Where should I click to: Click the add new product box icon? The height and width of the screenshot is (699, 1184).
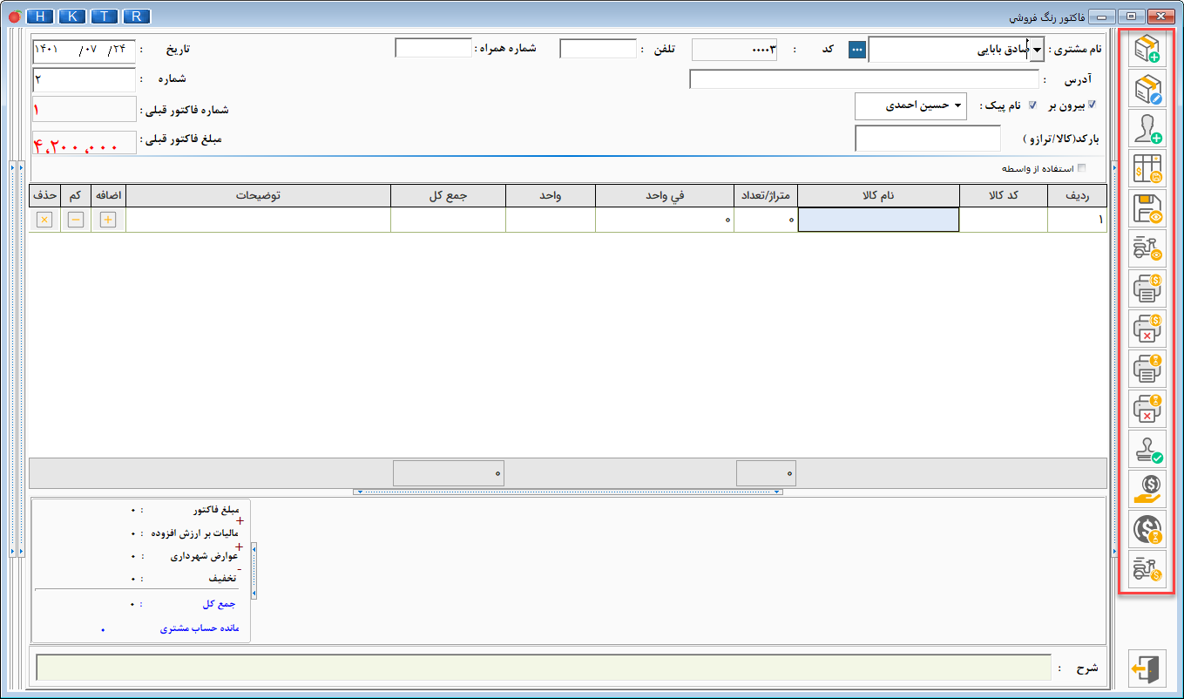click(1147, 48)
